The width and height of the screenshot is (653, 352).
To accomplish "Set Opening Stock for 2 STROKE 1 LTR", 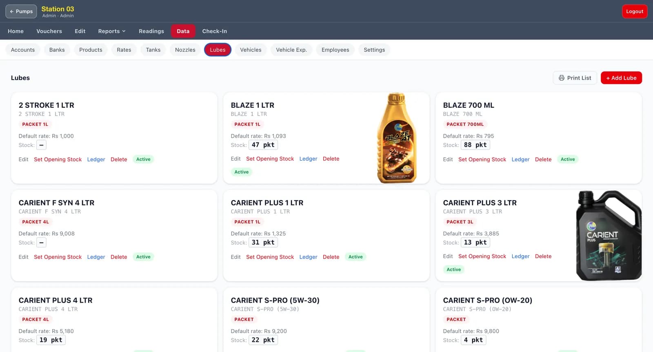I will tap(58, 159).
